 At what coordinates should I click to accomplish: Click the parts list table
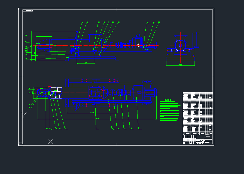(x=197, y=112)
